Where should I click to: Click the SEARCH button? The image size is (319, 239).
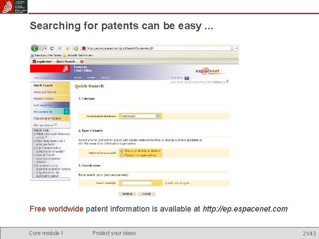(127, 194)
